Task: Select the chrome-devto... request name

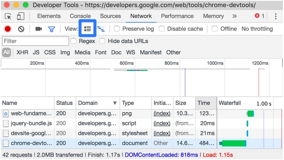Action: tap(31, 143)
